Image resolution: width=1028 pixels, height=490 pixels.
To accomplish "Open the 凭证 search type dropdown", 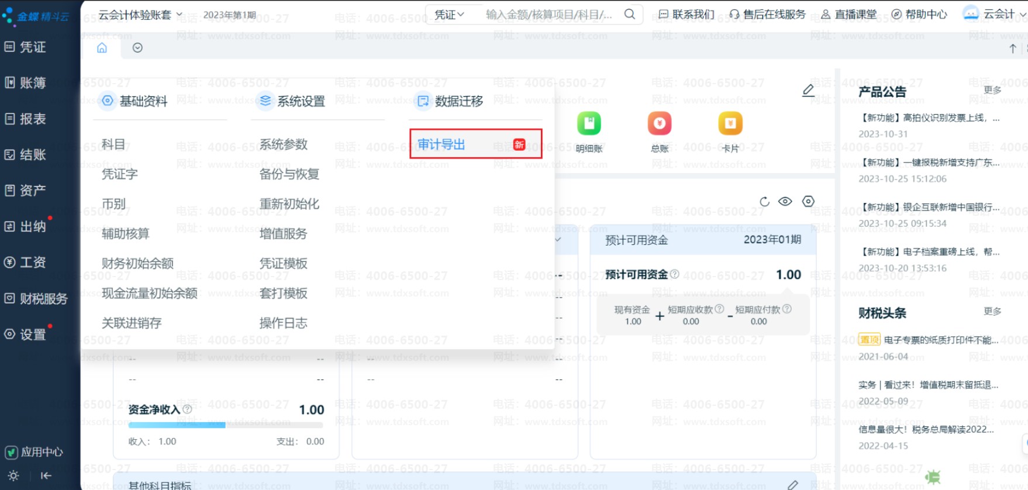I will (x=449, y=15).
